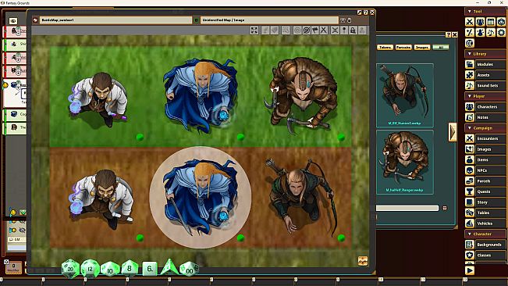Open the music notes tool icon
Image resolution: width=508 pixels, height=286 pixels.
[491, 32]
